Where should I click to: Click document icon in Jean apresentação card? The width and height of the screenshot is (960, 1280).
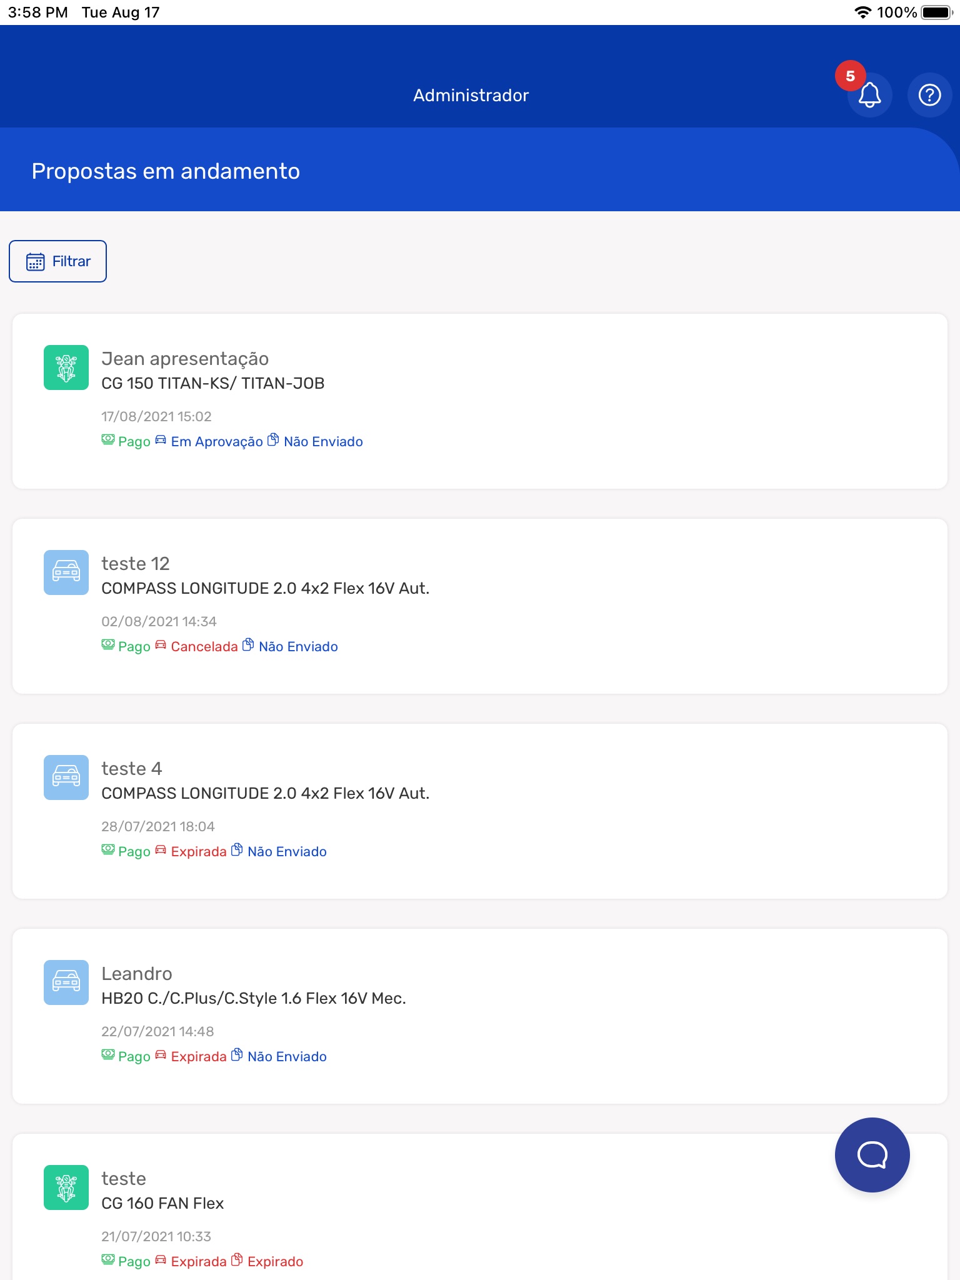273,440
